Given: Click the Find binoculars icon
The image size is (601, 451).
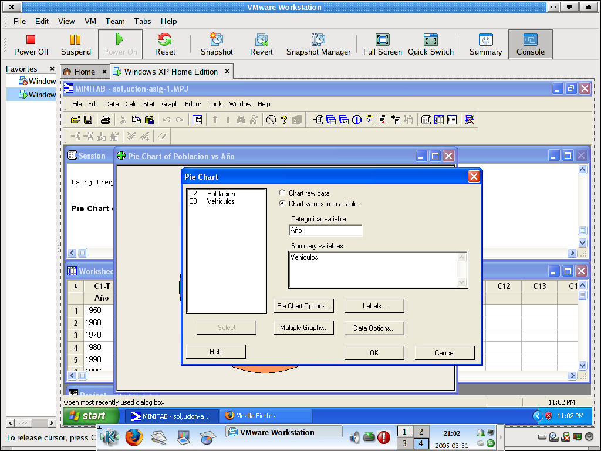Looking at the screenshot, I should tap(241, 120).
